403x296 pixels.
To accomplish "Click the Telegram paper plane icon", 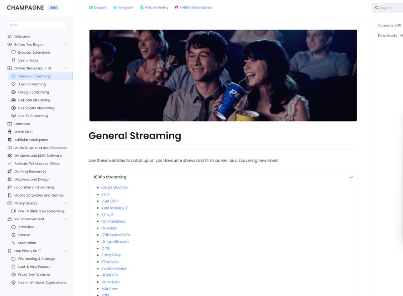I will 115,8.
